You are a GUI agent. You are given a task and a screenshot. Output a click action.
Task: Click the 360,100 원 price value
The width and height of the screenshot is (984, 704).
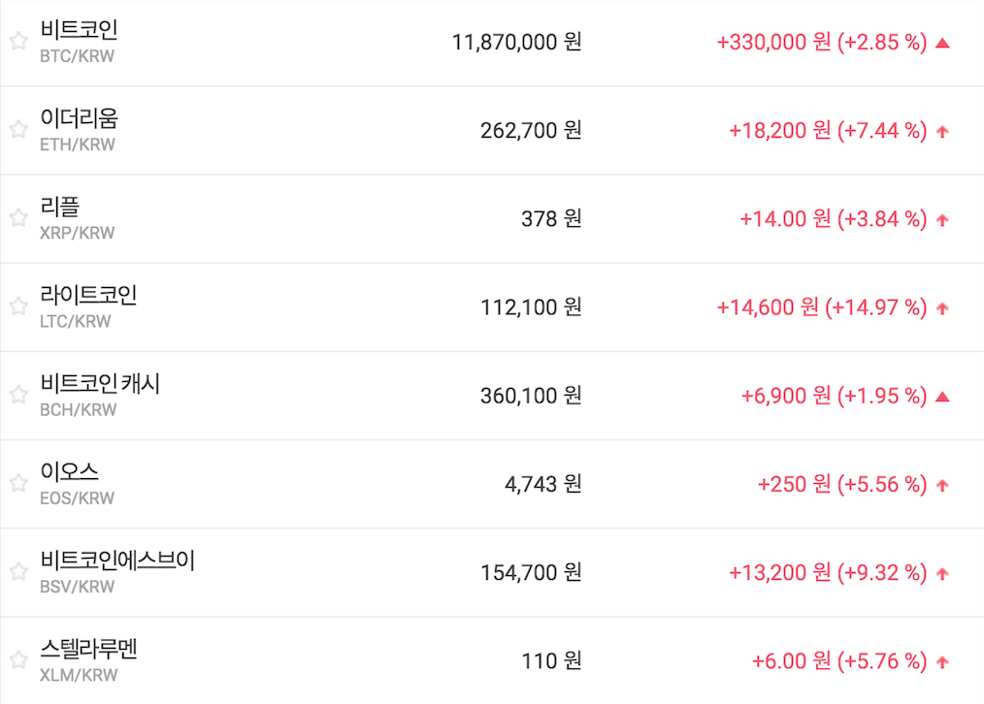coord(531,396)
